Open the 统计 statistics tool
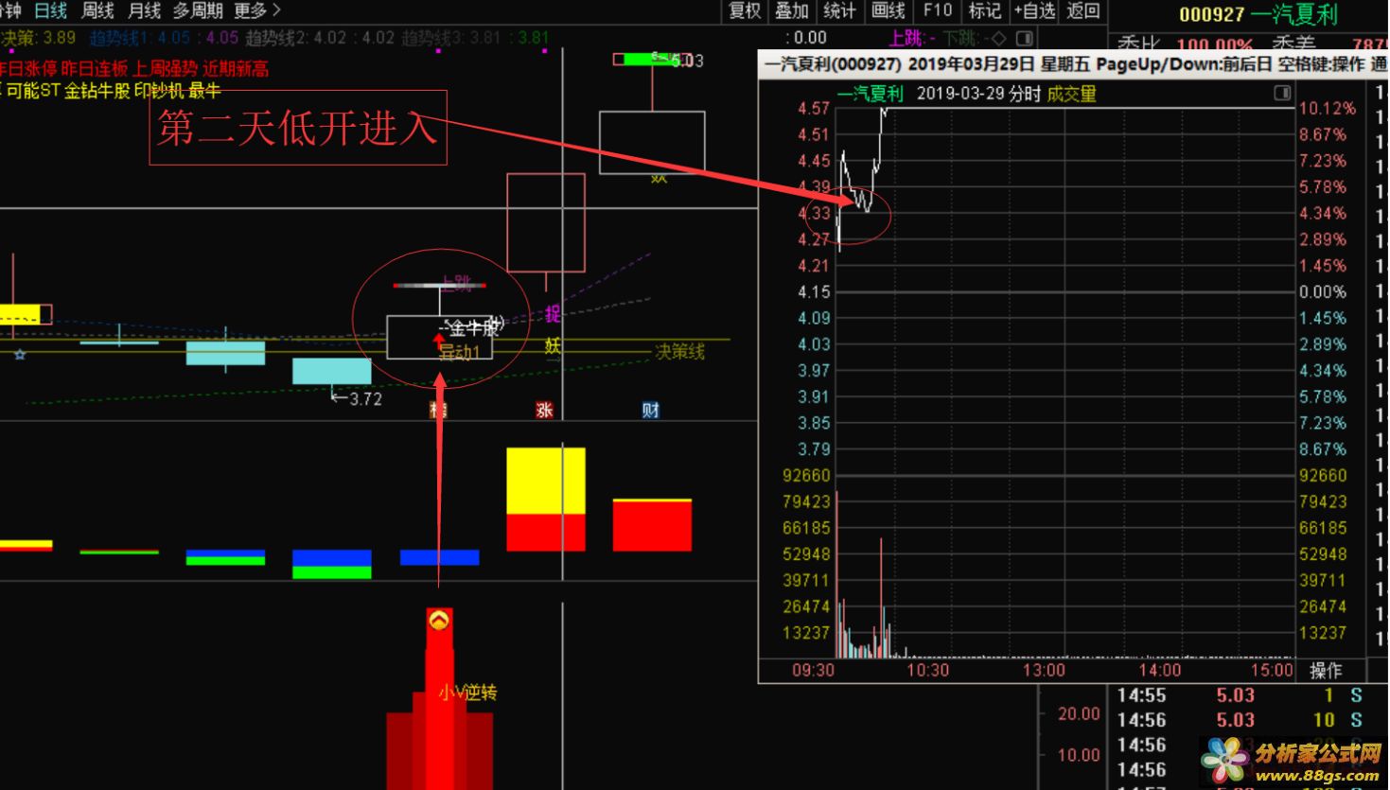Screen dimensions: 1390x790 pyautogui.click(x=839, y=10)
